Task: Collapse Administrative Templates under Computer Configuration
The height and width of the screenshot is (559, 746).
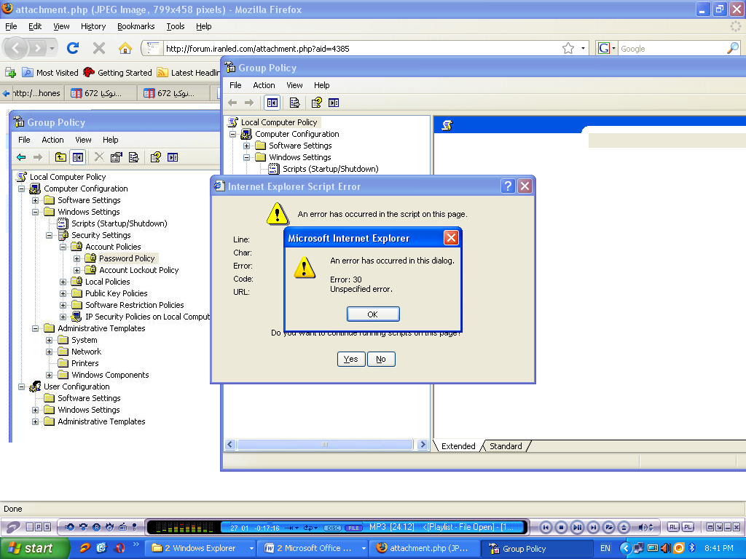Action: [35, 328]
